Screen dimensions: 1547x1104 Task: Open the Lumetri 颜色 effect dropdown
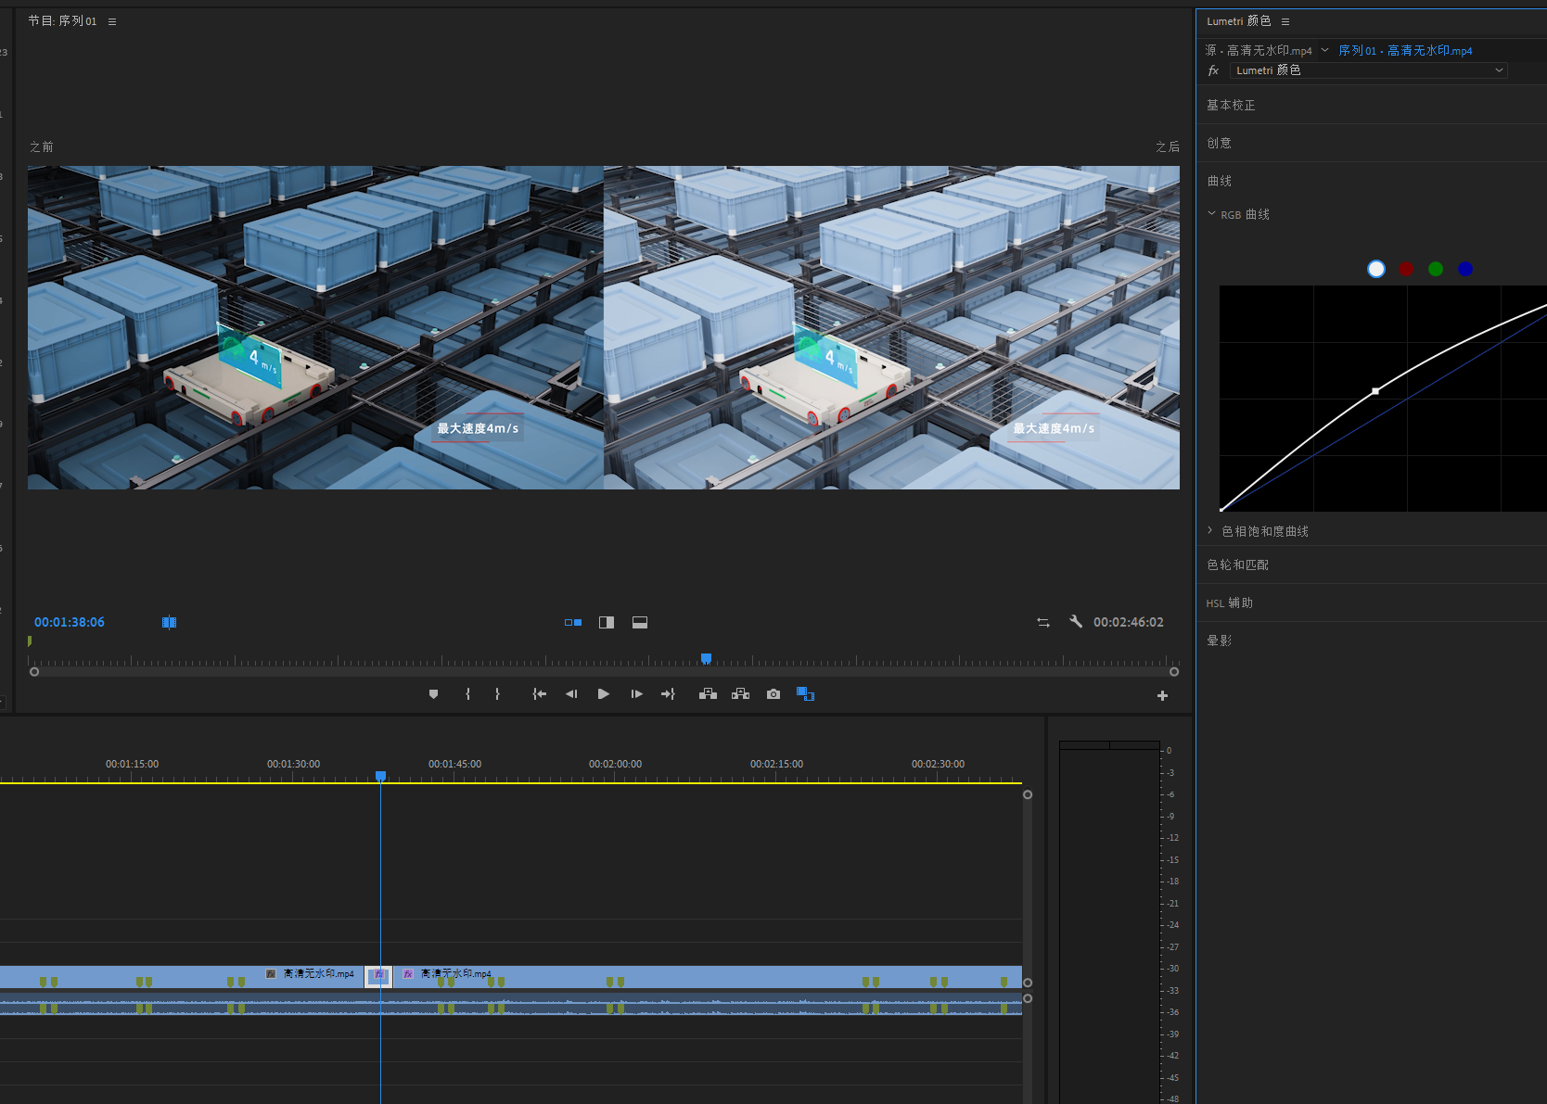click(x=1368, y=70)
